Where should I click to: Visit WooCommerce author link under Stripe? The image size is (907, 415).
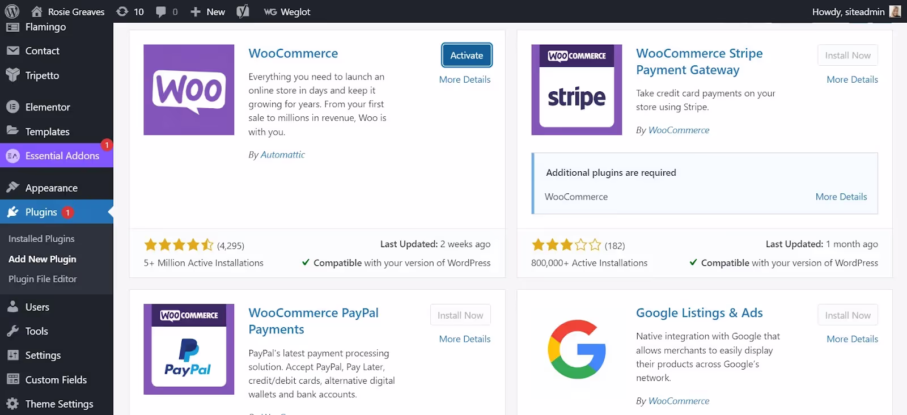pos(679,130)
